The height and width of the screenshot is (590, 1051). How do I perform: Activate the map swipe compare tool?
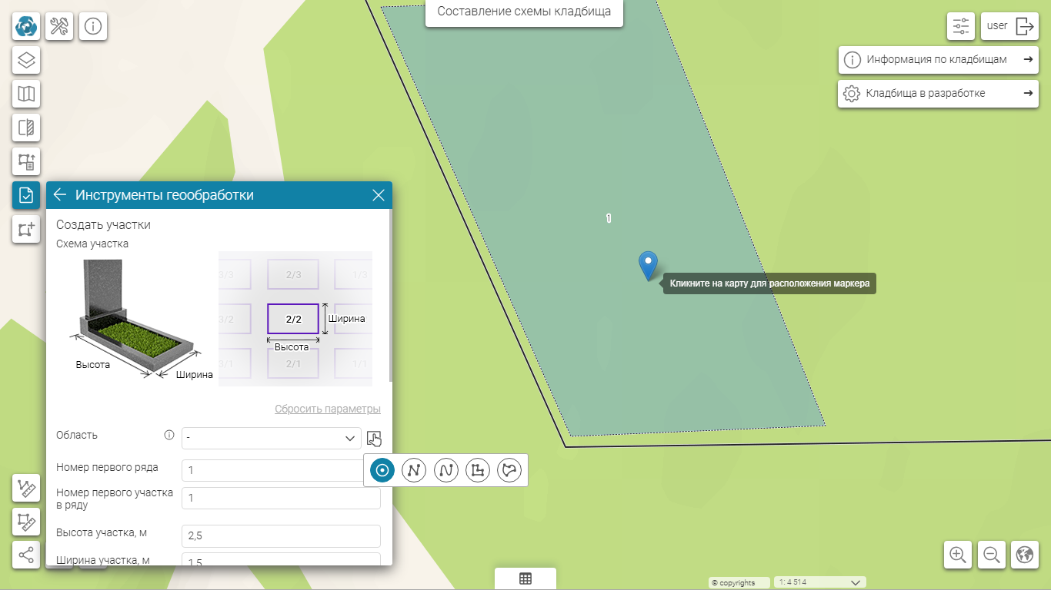point(26,128)
